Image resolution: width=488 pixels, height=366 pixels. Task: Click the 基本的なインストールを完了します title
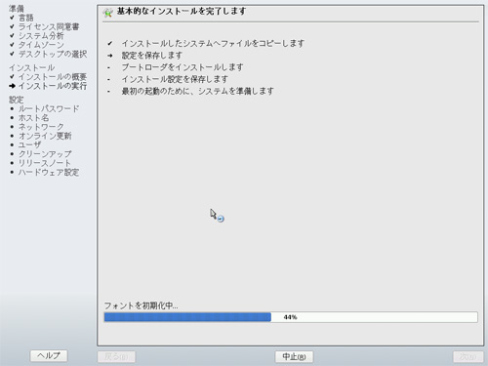point(182,12)
